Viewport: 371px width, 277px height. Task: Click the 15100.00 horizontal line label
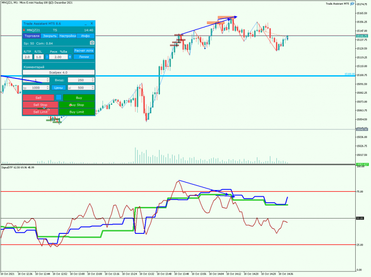coord(350,74)
